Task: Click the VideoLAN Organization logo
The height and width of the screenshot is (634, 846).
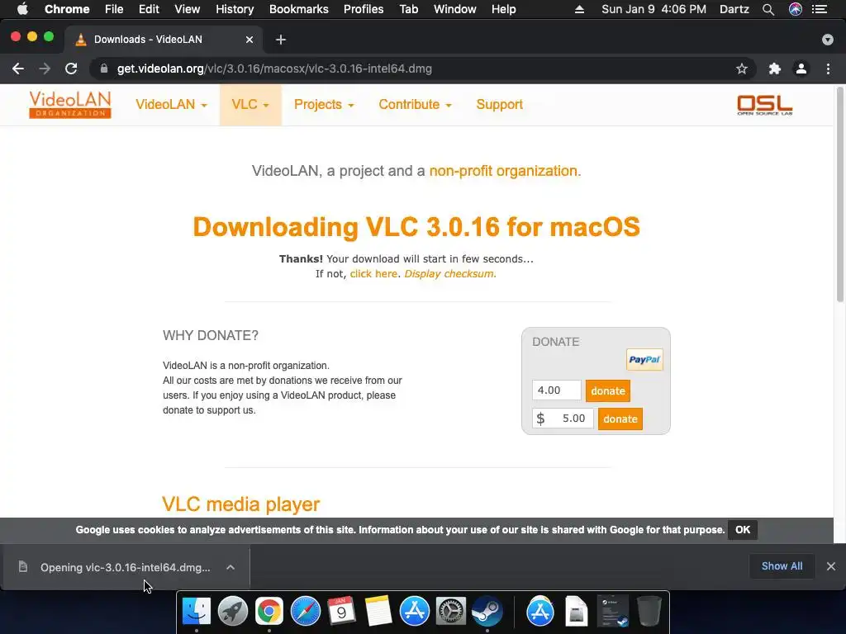Action: click(70, 105)
